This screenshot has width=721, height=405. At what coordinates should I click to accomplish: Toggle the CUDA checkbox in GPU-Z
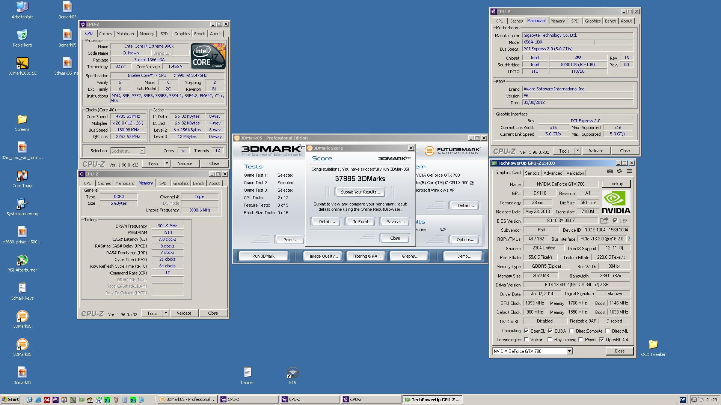tap(550, 331)
